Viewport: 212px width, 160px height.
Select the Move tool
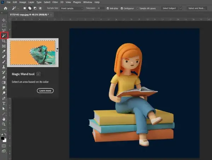pos(4,20)
